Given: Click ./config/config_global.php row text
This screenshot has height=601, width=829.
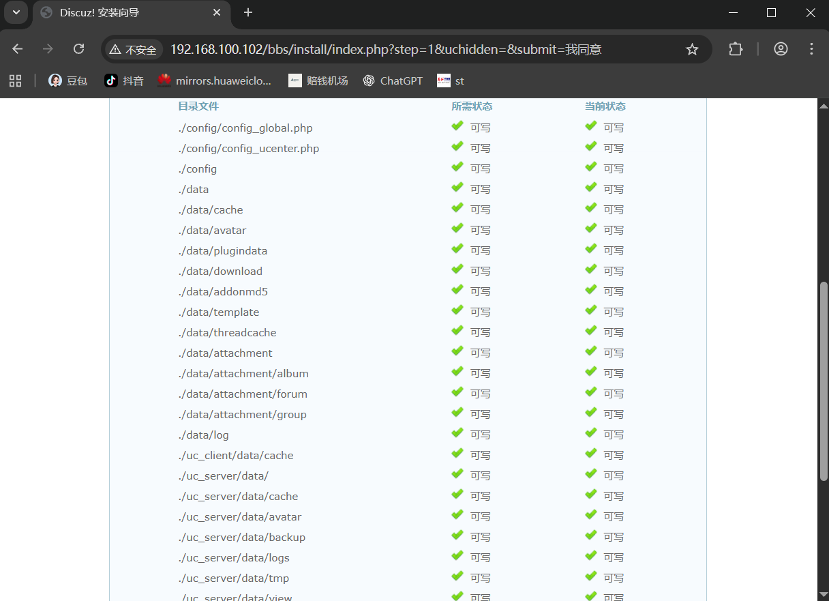Looking at the screenshot, I should click(245, 128).
